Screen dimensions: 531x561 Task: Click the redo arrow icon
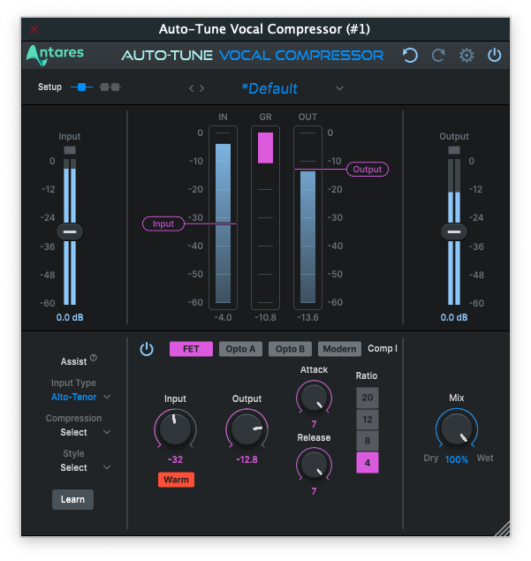point(438,56)
